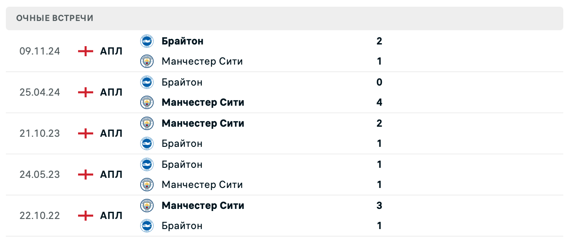Click the 22.10.22 match date
570x245 pixels.
pyautogui.click(x=39, y=216)
